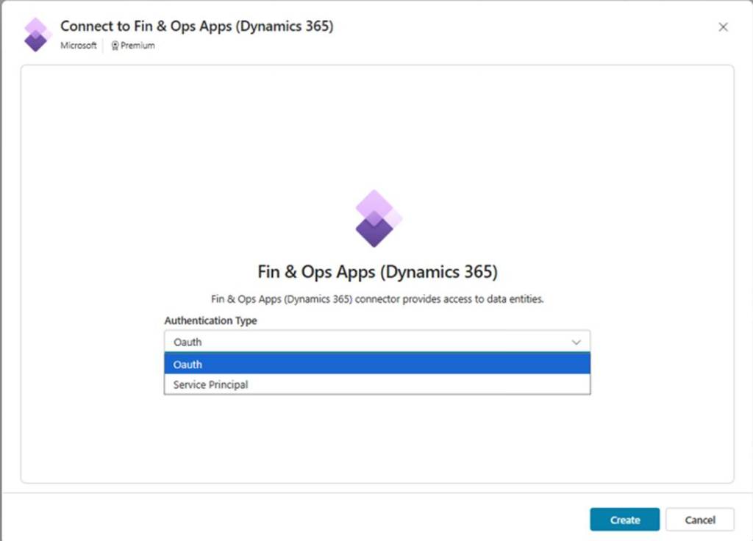The image size is (753, 541).
Task: Click the centered 'Fin & Ops Apps (Dynamics 365)' heading
Action: tap(377, 272)
